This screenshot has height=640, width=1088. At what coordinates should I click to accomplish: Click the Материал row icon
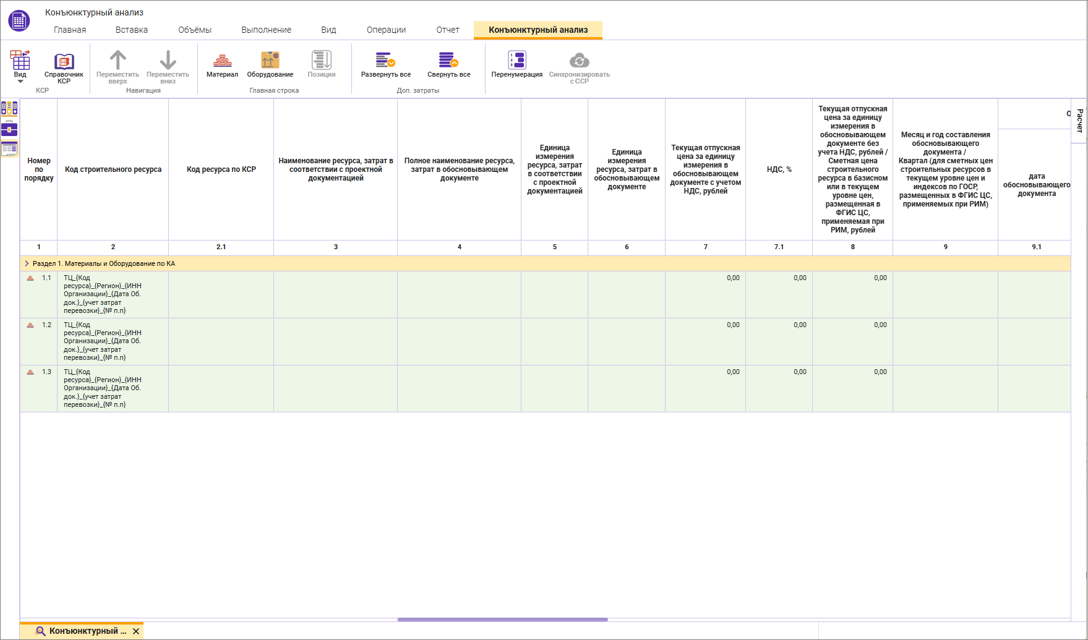pyautogui.click(x=222, y=65)
